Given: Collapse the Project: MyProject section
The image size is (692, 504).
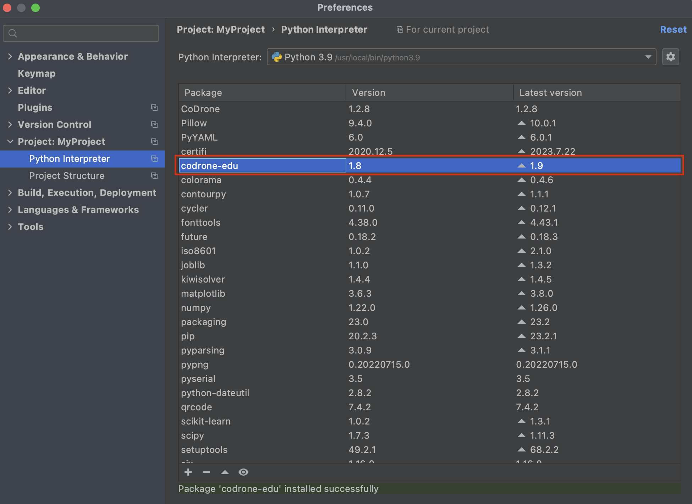Looking at the screenshot, I should [x=10, y=142].
